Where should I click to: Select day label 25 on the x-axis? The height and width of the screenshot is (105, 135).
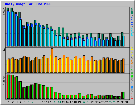[103, 102]
